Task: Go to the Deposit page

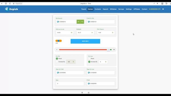Action: tap(105, 9)
